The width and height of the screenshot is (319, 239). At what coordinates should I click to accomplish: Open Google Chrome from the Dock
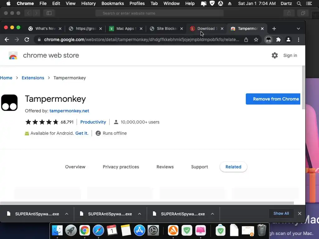click(x=85, y=231)
